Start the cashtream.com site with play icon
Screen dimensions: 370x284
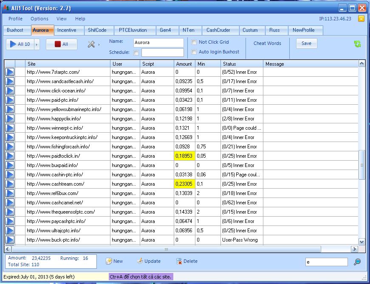[9, 184]
